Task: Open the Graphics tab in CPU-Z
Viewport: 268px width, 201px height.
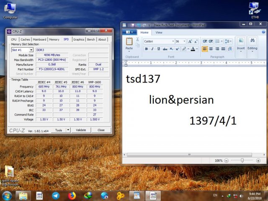Action: 79,39
